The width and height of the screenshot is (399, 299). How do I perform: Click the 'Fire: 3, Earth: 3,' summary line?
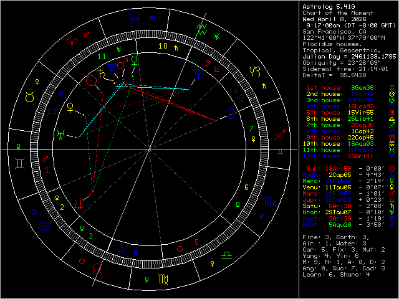coord(336,237)
